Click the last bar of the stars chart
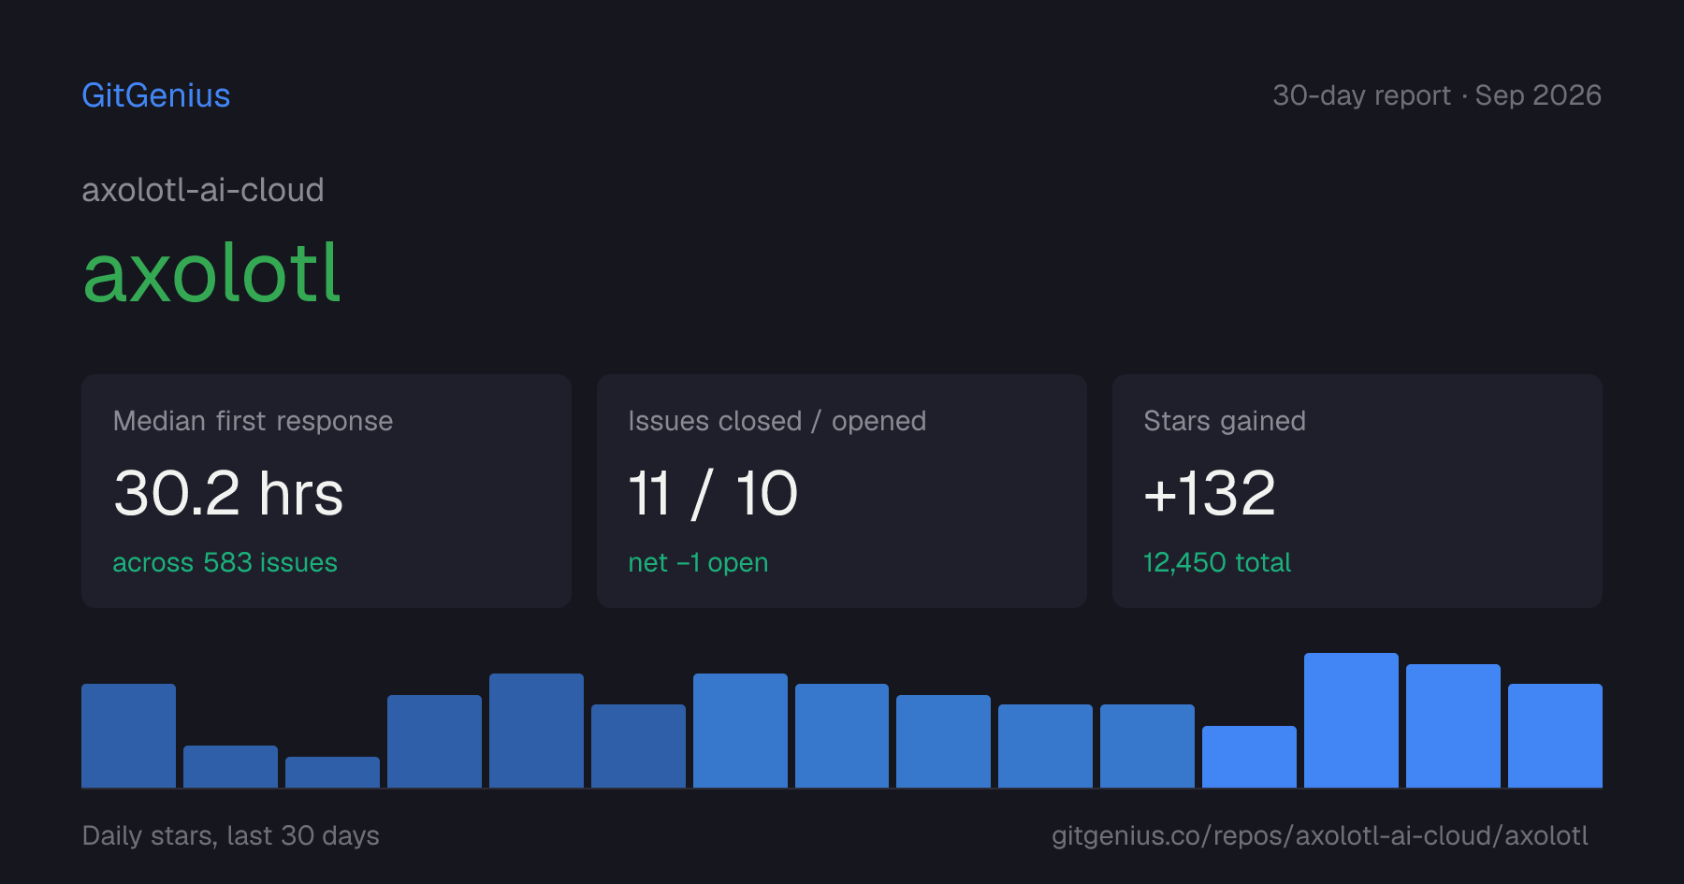 click(1555, 735)
